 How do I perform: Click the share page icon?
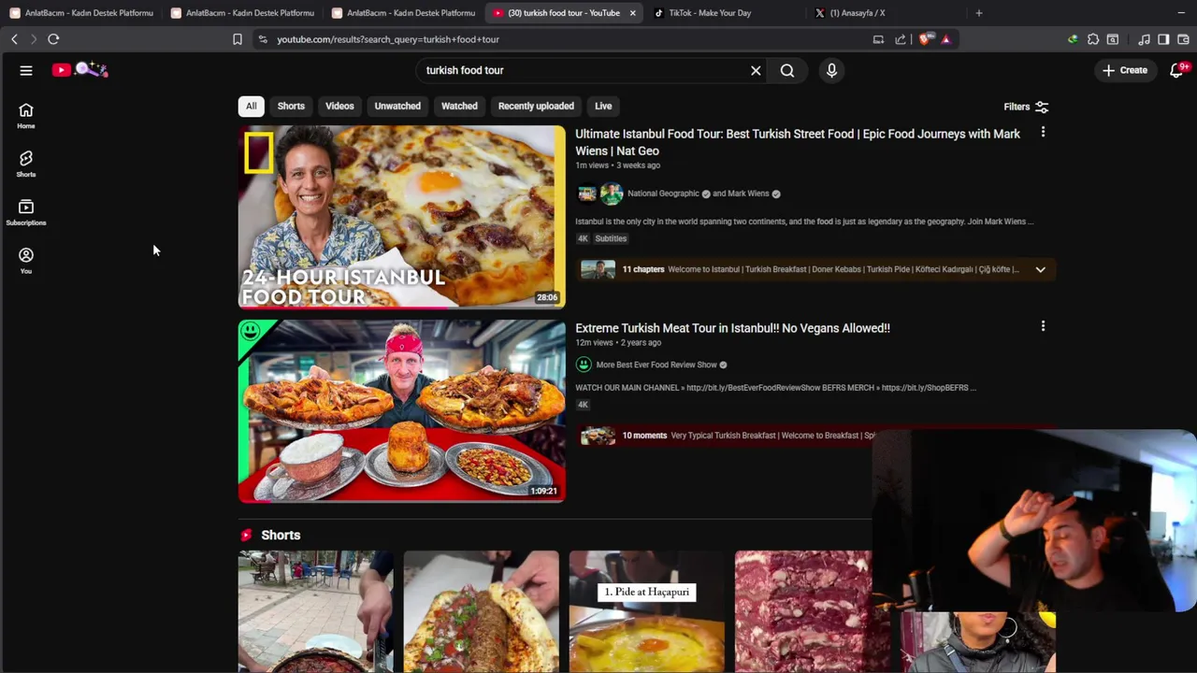click(x=900, y=39)
